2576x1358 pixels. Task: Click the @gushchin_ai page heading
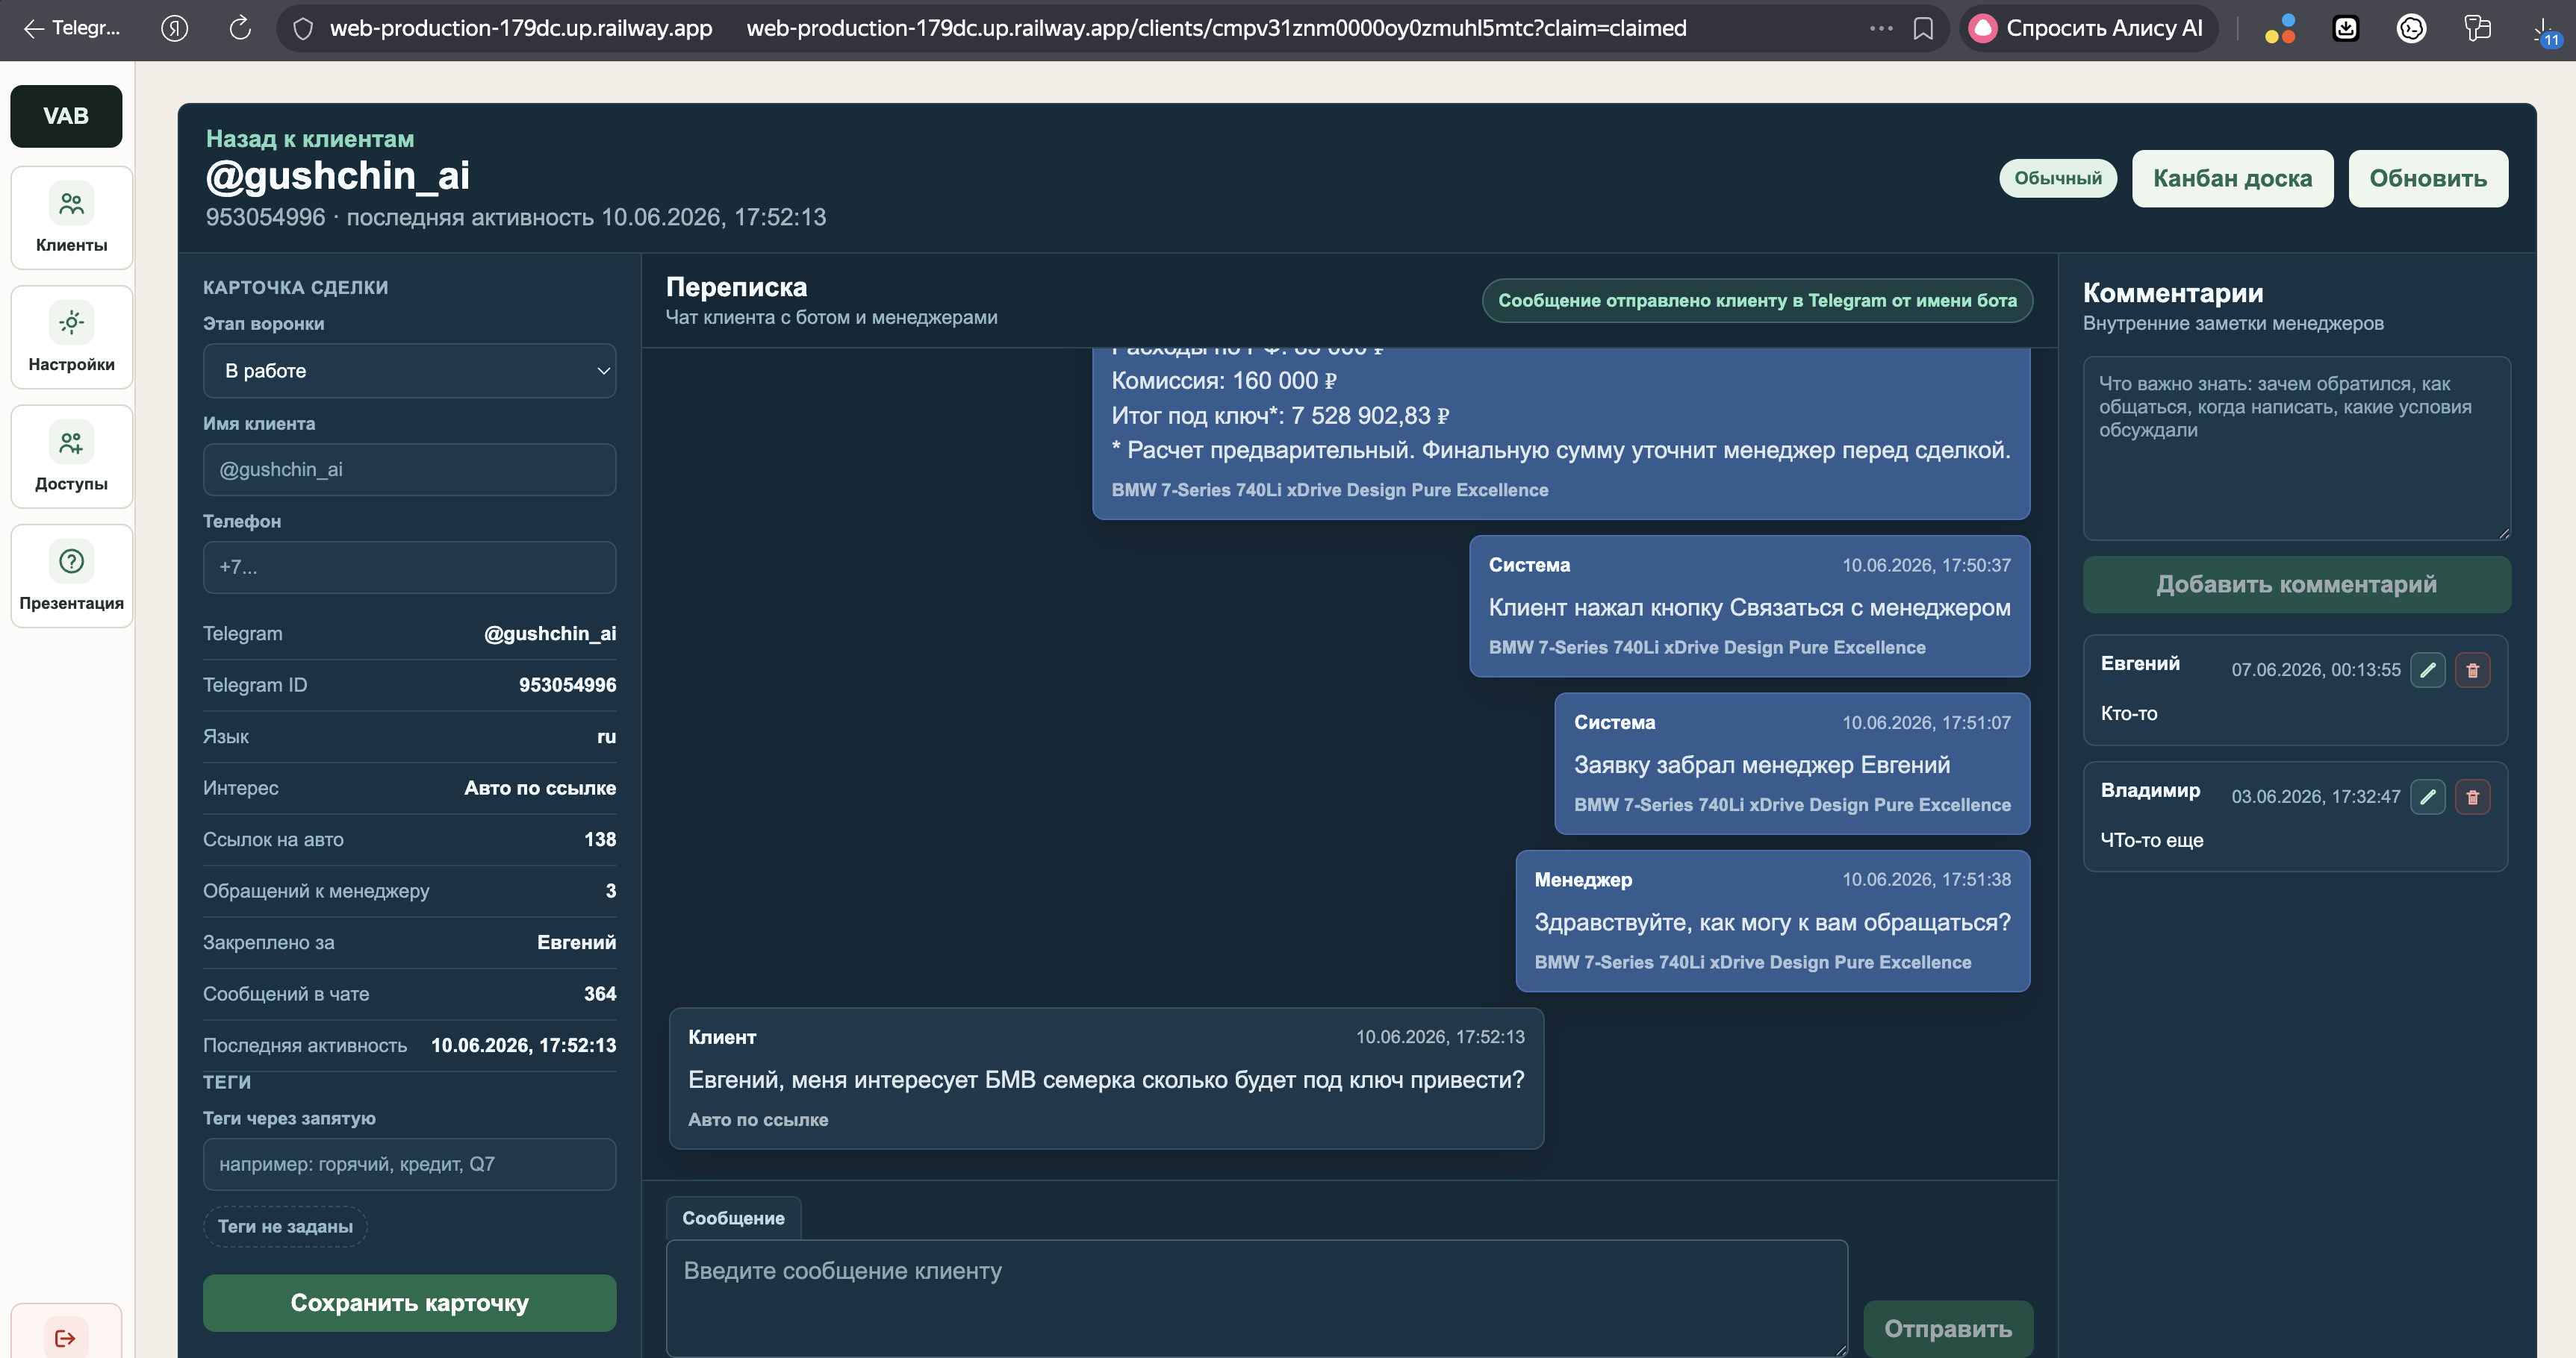click(x=337, y=176)
